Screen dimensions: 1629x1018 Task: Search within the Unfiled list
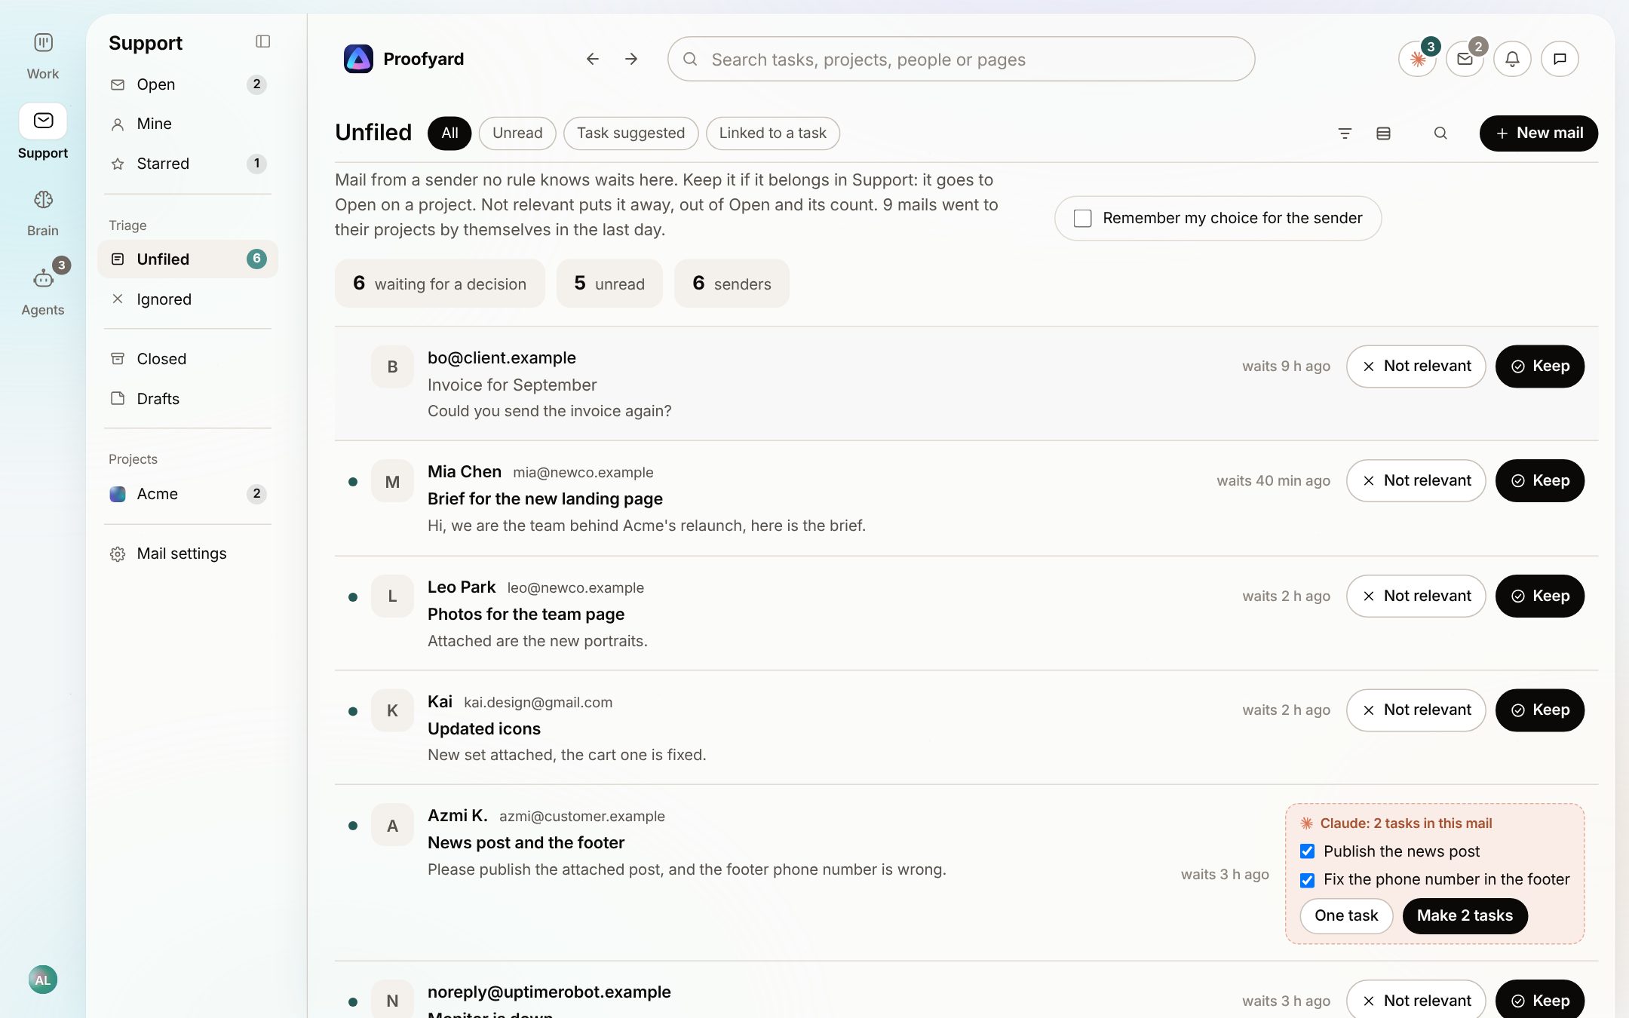(1440, 133)
